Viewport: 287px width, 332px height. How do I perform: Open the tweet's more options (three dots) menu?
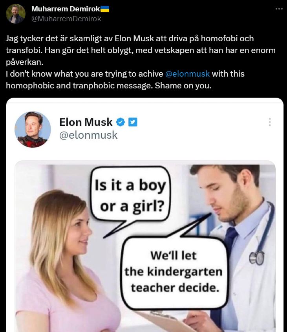[279, 9]
